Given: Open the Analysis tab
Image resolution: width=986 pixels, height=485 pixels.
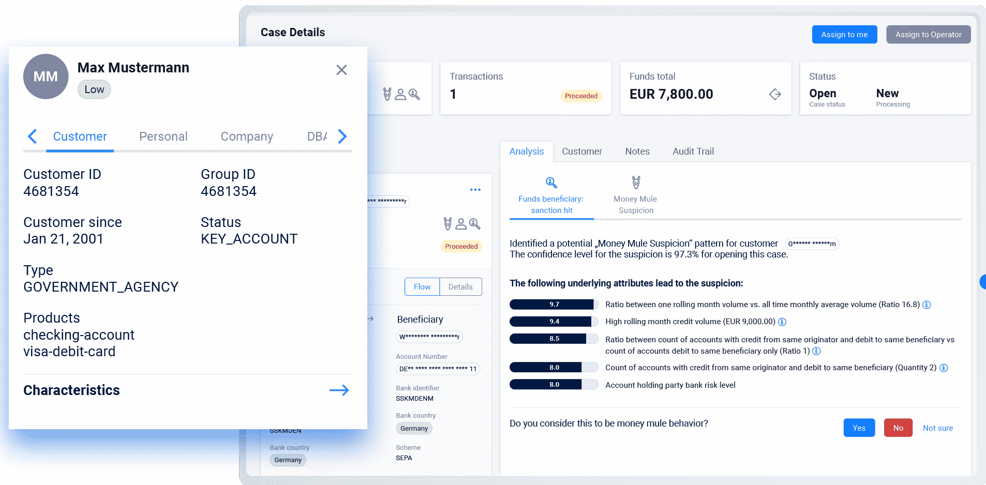Looking at the screenshot, I should pos(527,151).
